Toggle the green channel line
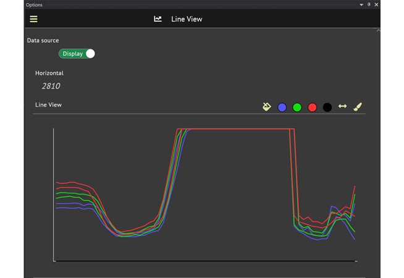 (297, 107)
